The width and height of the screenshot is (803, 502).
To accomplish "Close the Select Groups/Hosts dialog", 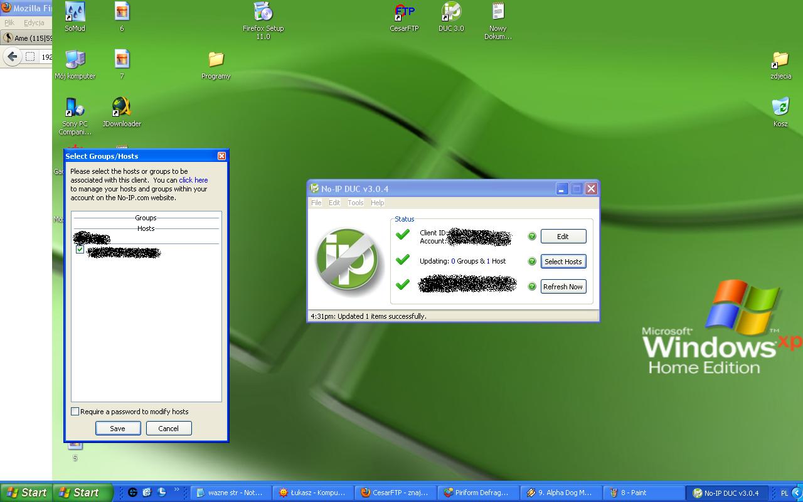I will click(221, 156).
